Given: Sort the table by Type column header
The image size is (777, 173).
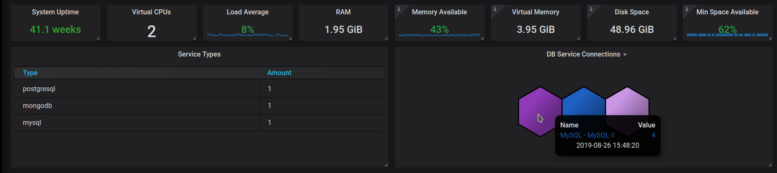Looking at the screenshot, I should (x=30, y=73).
